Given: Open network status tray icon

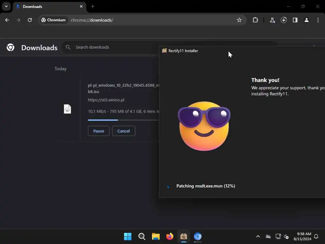Looking at the screenshot, I should tap(278, 236).
